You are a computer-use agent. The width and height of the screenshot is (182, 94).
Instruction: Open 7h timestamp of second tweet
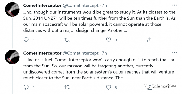click(x=104, y=53)
